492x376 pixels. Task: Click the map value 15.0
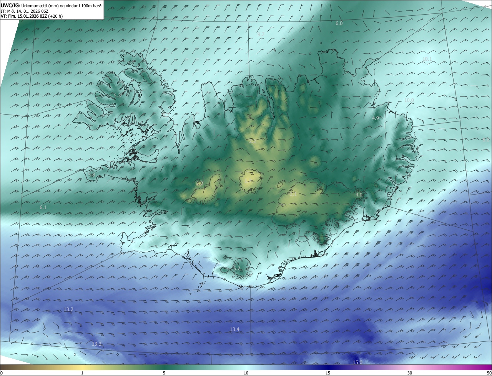click(x=357, y=363)
